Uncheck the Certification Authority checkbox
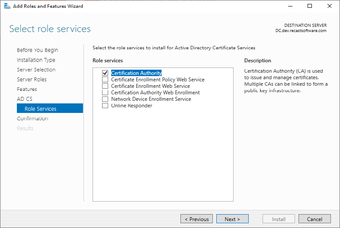Screen dimensions: 340x228 (105, 73)
